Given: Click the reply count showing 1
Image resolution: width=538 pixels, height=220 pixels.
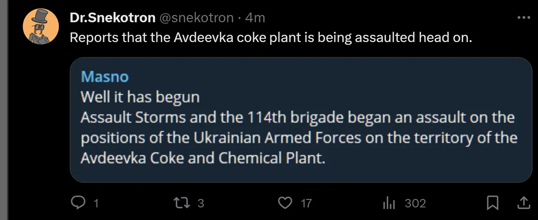Looking at the screenshot, I should point(96,204).
